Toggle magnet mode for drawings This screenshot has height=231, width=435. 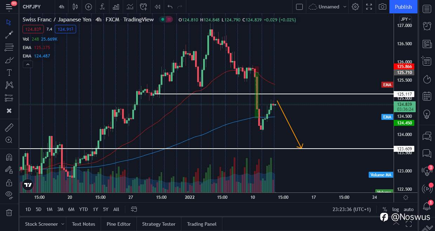pyautogui.click(x=9, y=157)
